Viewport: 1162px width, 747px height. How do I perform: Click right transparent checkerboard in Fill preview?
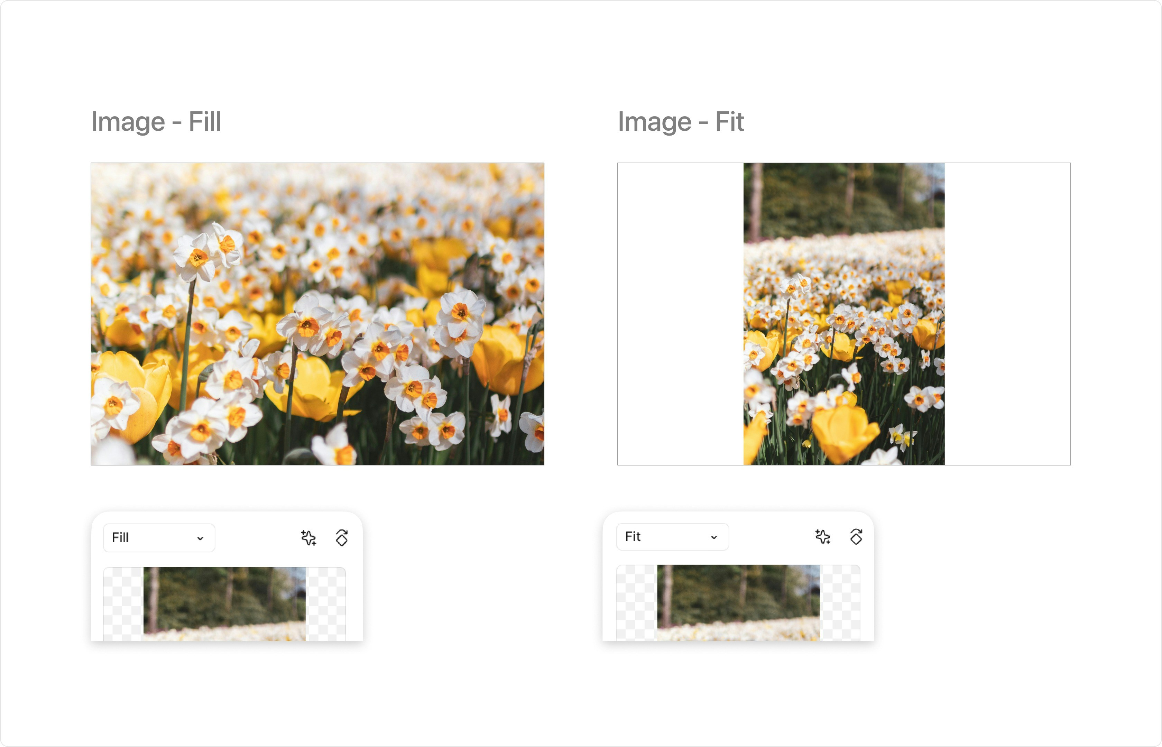(x=326, y=603)
